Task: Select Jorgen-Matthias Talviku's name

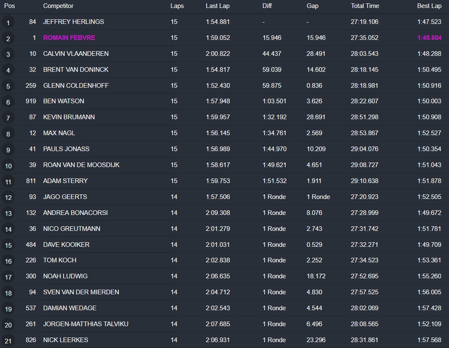Action: point(86,324)
